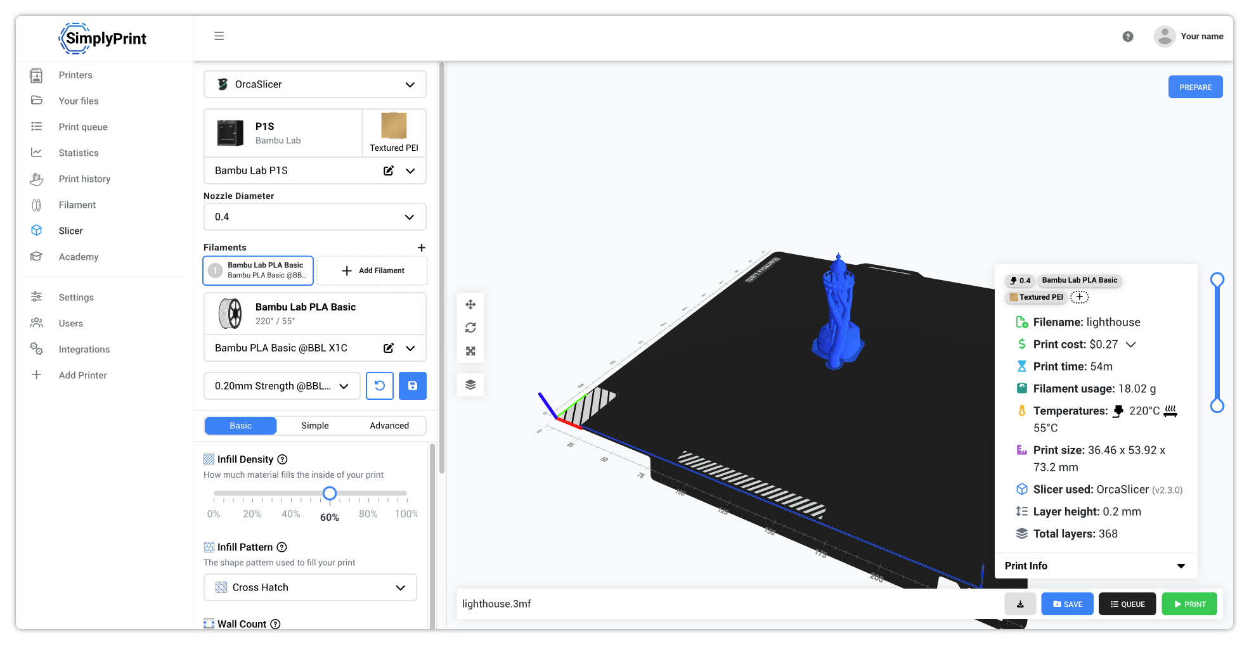The image size is (1249, 645).
Task: Collapse the Print Info panel
Action: point(1181,566)
